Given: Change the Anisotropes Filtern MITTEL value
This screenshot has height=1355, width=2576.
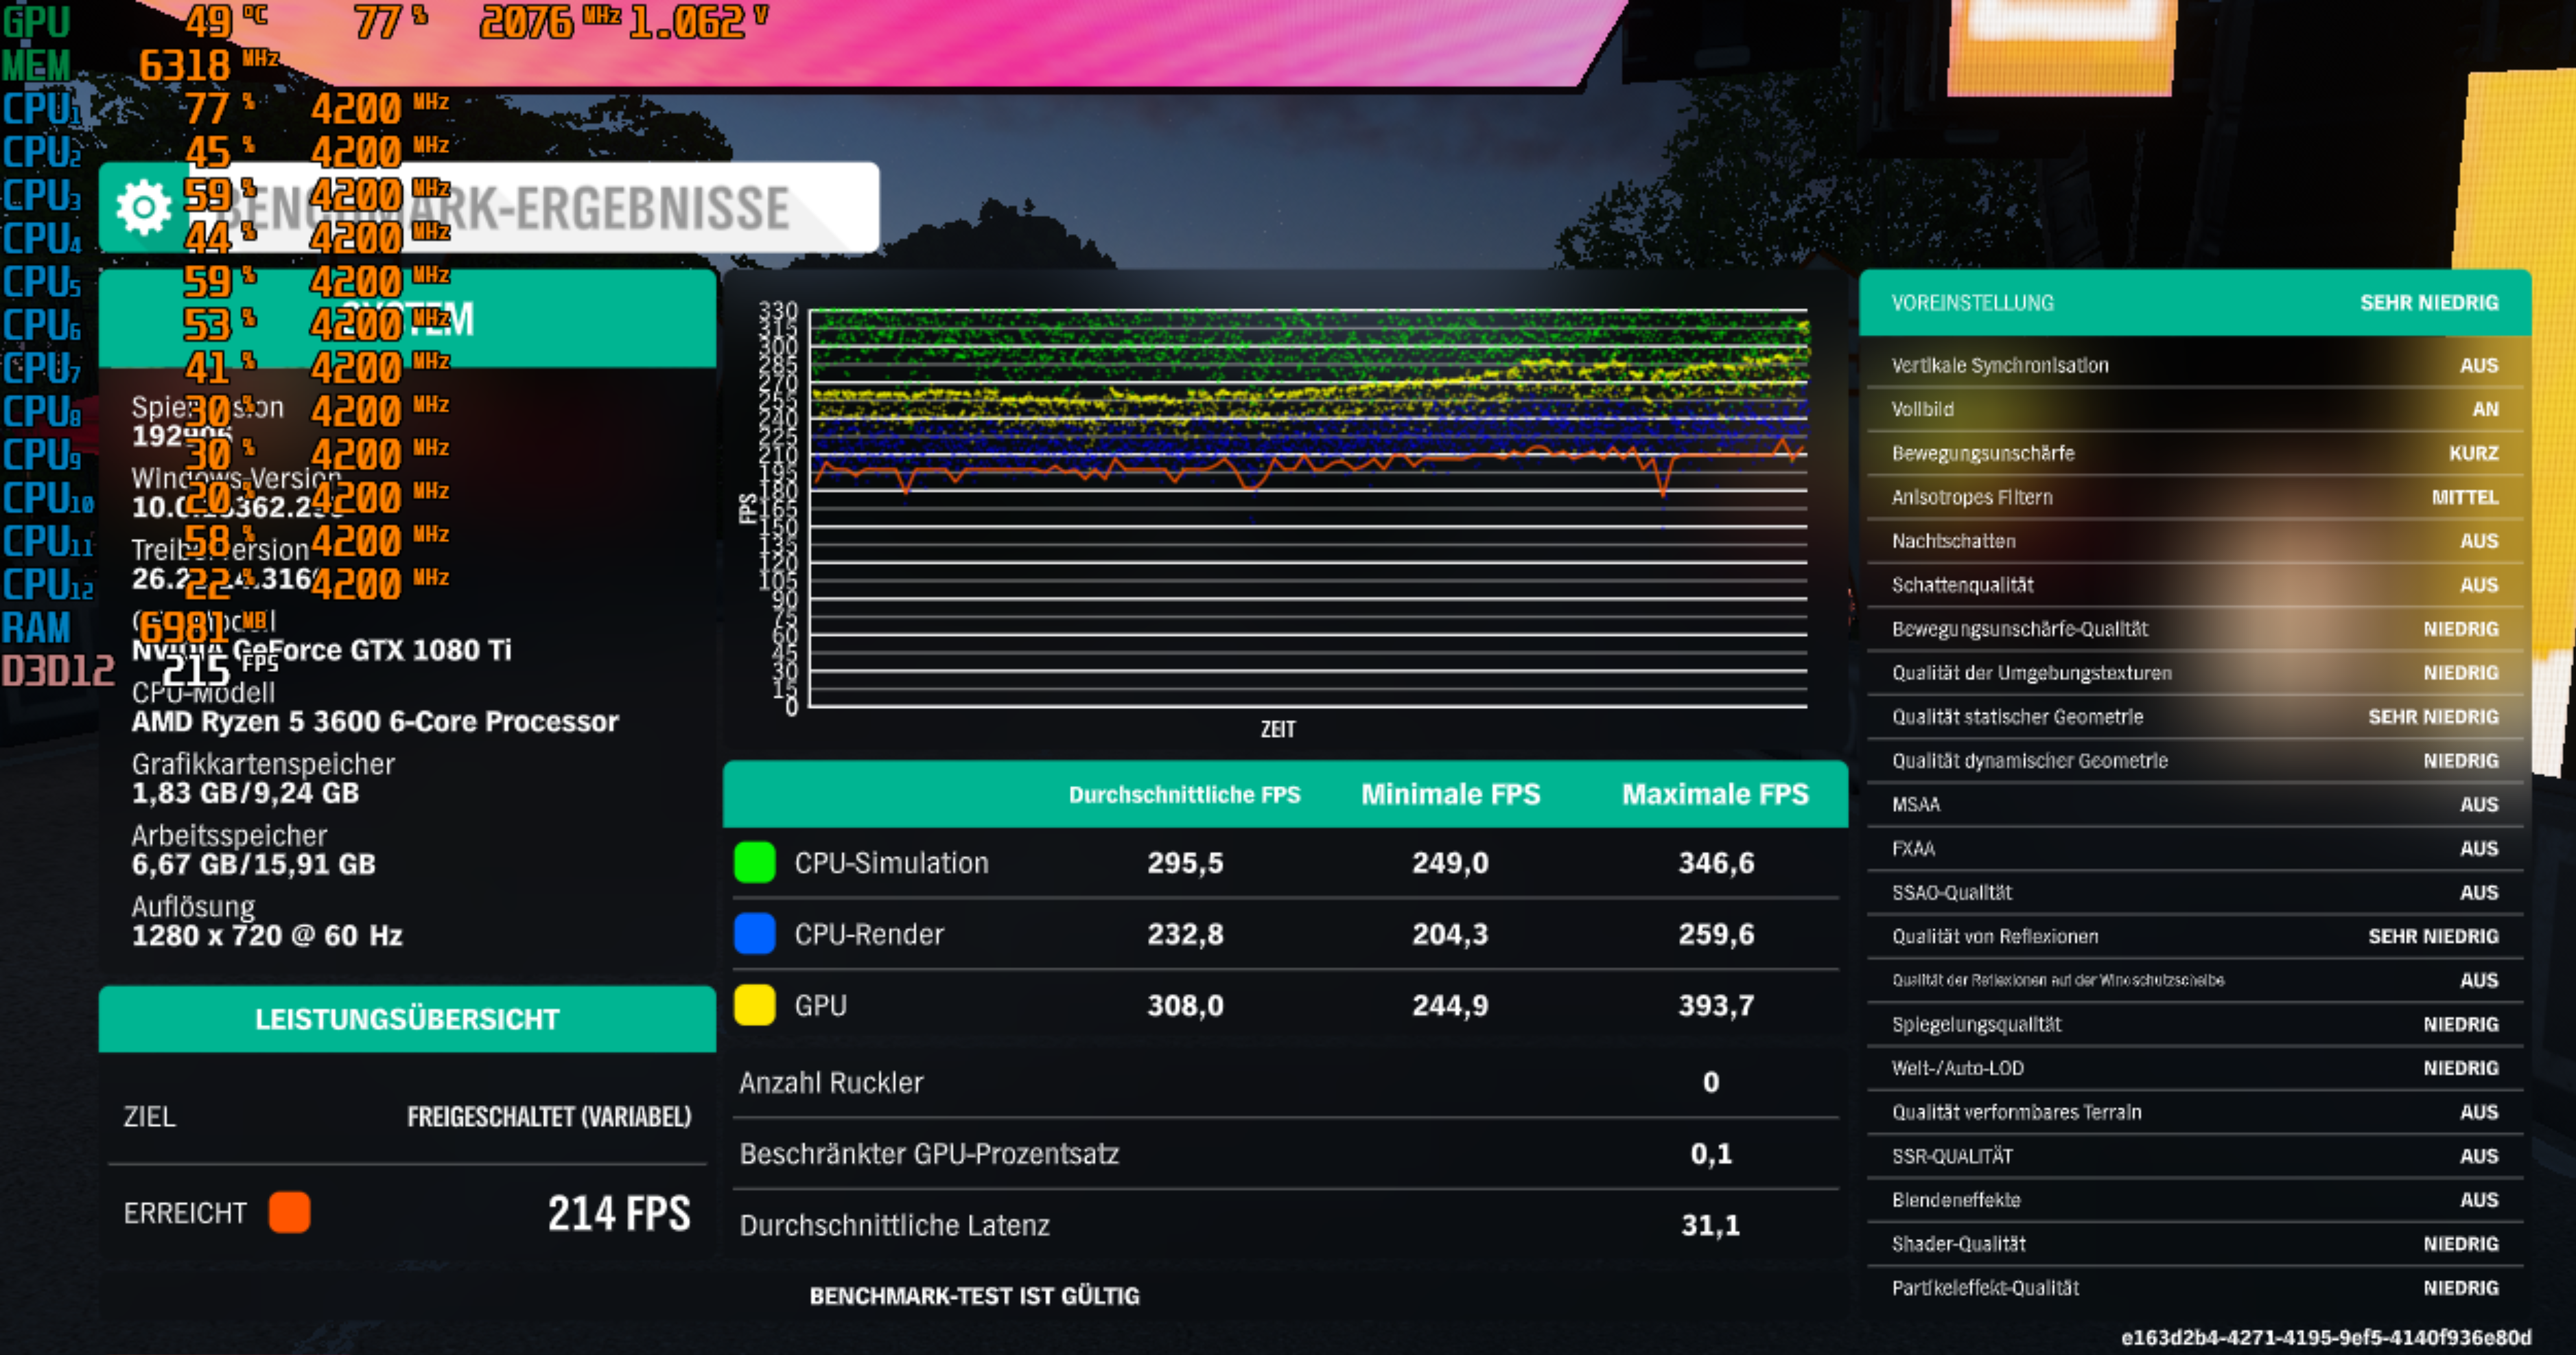Looking at the screenshot, I should click(2464, 497).
